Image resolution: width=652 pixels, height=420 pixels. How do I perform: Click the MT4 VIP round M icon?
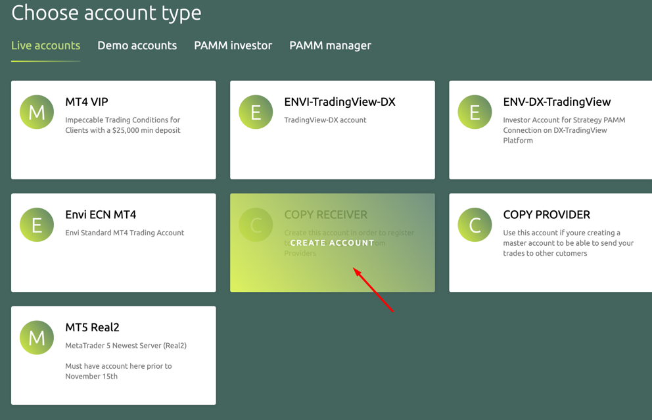coord(37,112)
